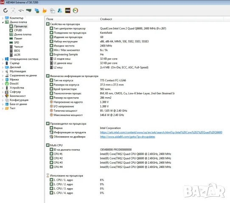Image resolution: width=230 pixels, height=203 pixels.
Task: Select the Памет tree item
Action: 18,38
